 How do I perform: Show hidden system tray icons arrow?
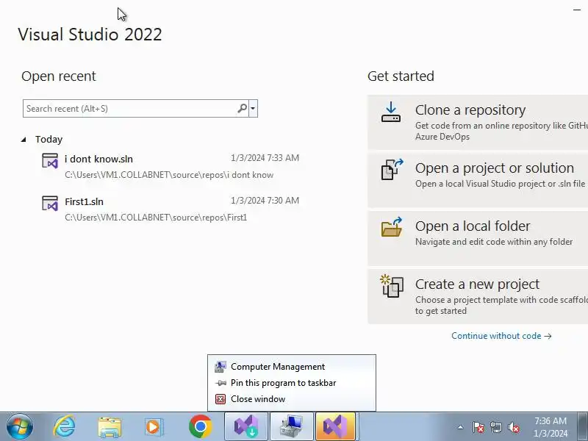[461, 427]
